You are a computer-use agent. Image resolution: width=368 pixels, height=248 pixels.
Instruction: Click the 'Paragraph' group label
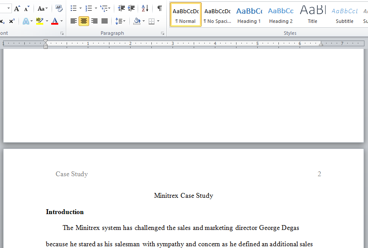[x=112, y=33]
